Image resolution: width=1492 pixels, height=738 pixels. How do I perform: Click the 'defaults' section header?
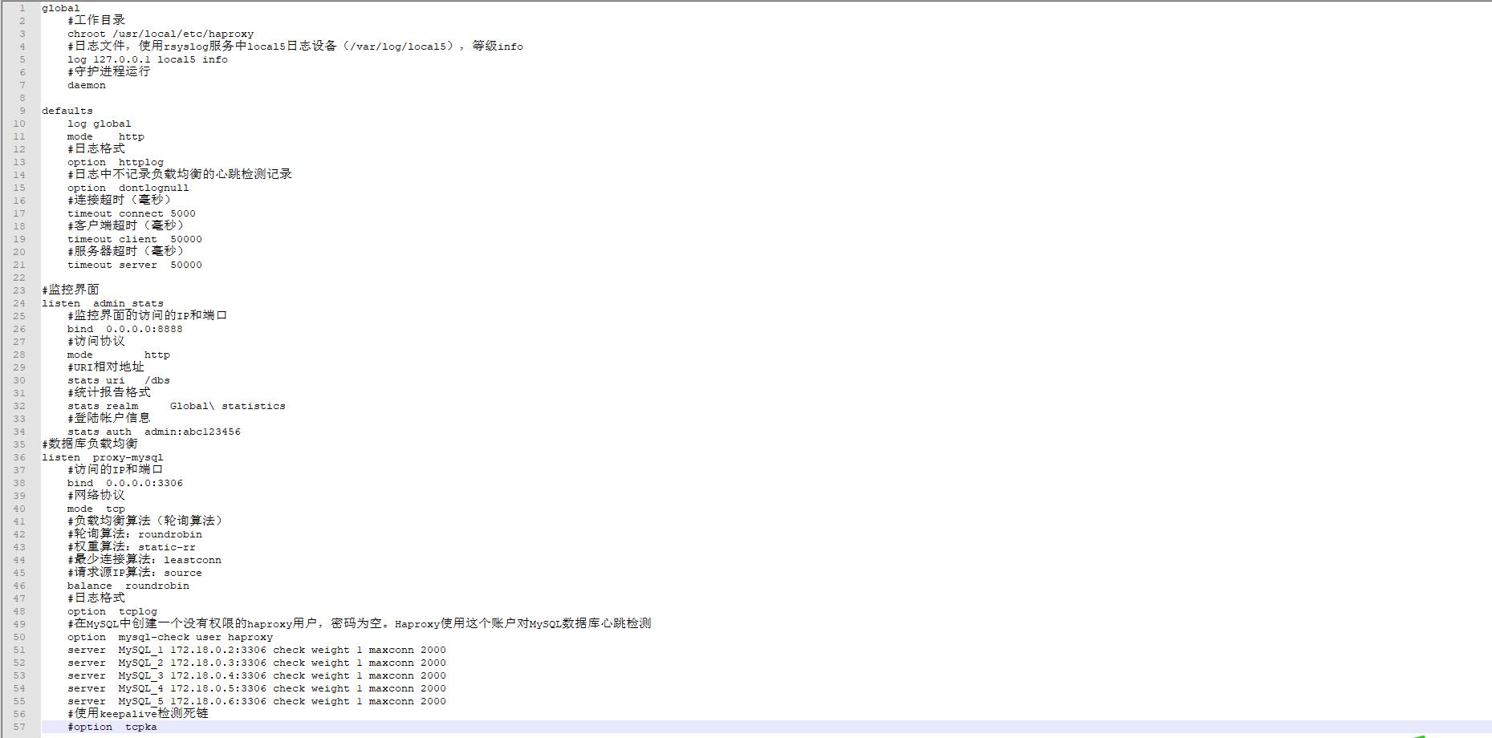[67, 111]
